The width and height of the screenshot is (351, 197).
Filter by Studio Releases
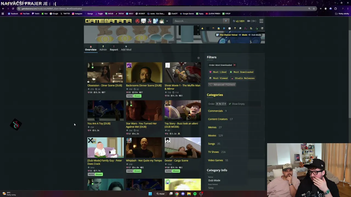click(243, 78)
